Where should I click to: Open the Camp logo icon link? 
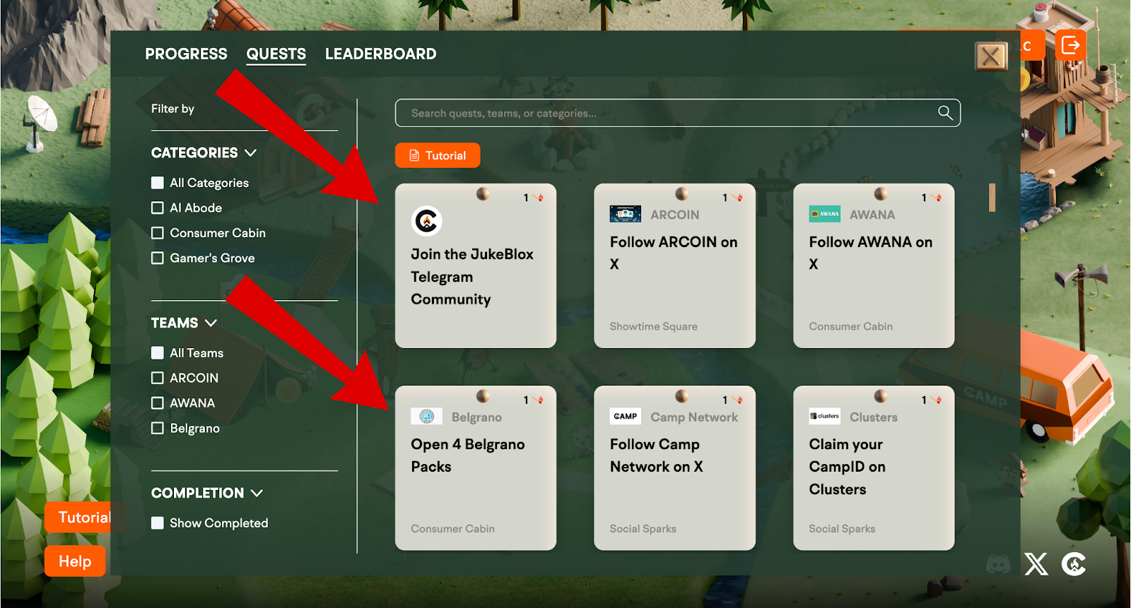click(1074, 564)
